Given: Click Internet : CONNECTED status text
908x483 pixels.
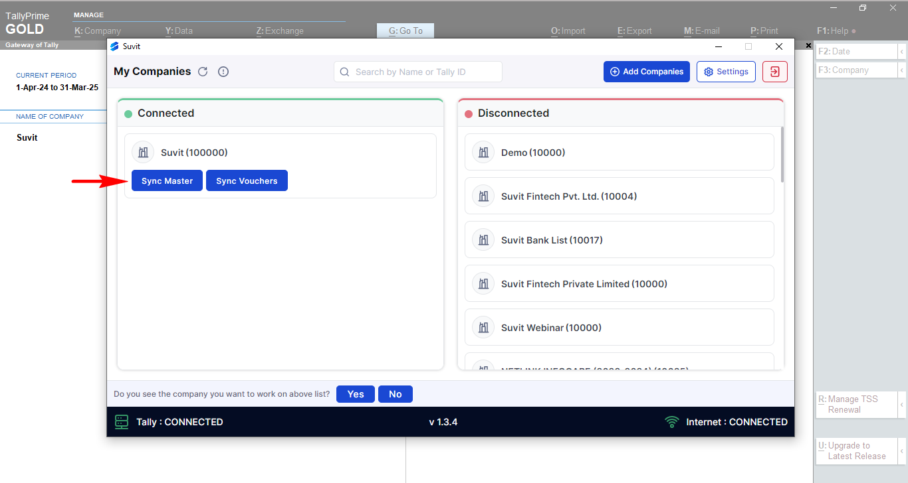Looking at the screenshot, I should coord(737,422).
